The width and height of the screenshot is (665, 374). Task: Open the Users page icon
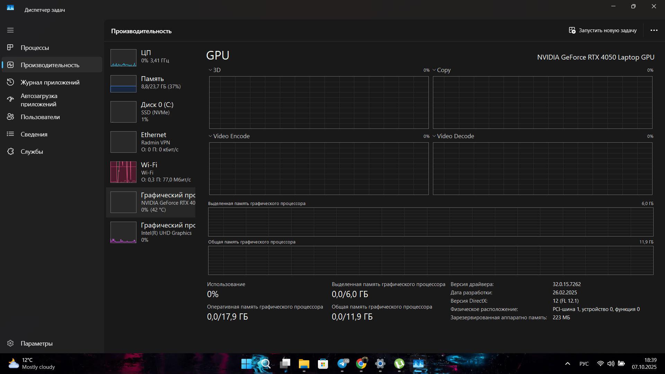10,117
